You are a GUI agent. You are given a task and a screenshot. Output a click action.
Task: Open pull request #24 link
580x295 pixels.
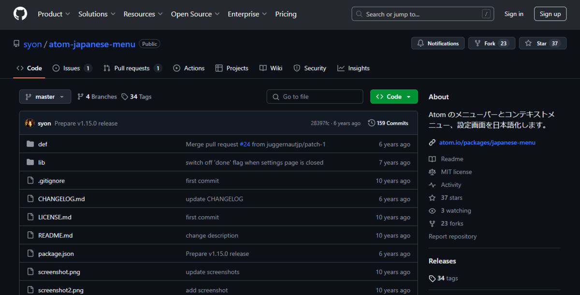click(245, 144)
